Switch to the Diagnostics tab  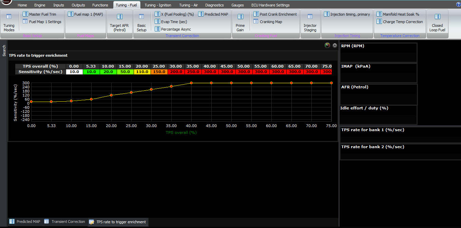(214, 5)
